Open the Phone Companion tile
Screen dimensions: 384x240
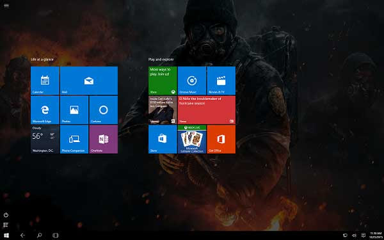pyautogui.click(x=74, y=140)
